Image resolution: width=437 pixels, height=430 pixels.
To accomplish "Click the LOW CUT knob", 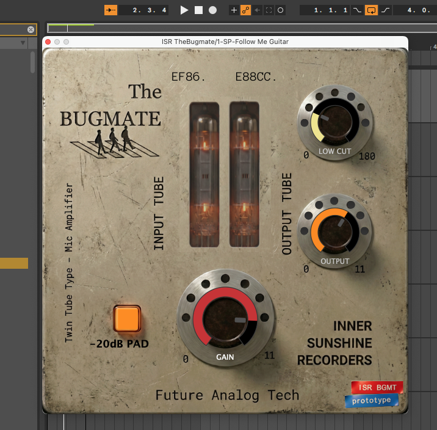I will [x=334, y=122].
